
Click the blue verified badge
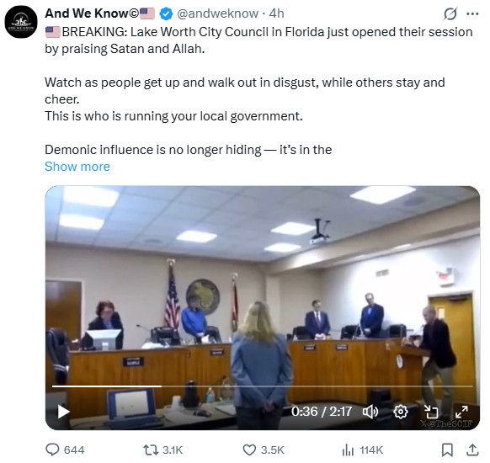click(x=166, y=13)
